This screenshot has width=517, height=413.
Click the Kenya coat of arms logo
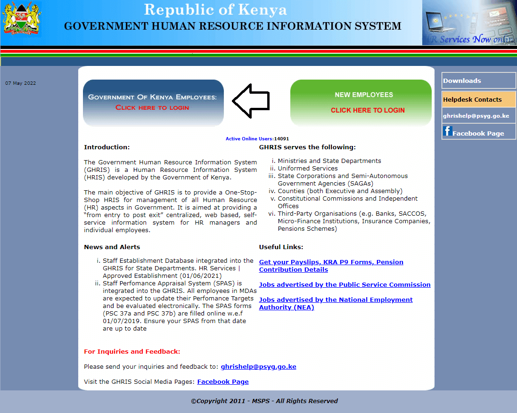[21, 19]
